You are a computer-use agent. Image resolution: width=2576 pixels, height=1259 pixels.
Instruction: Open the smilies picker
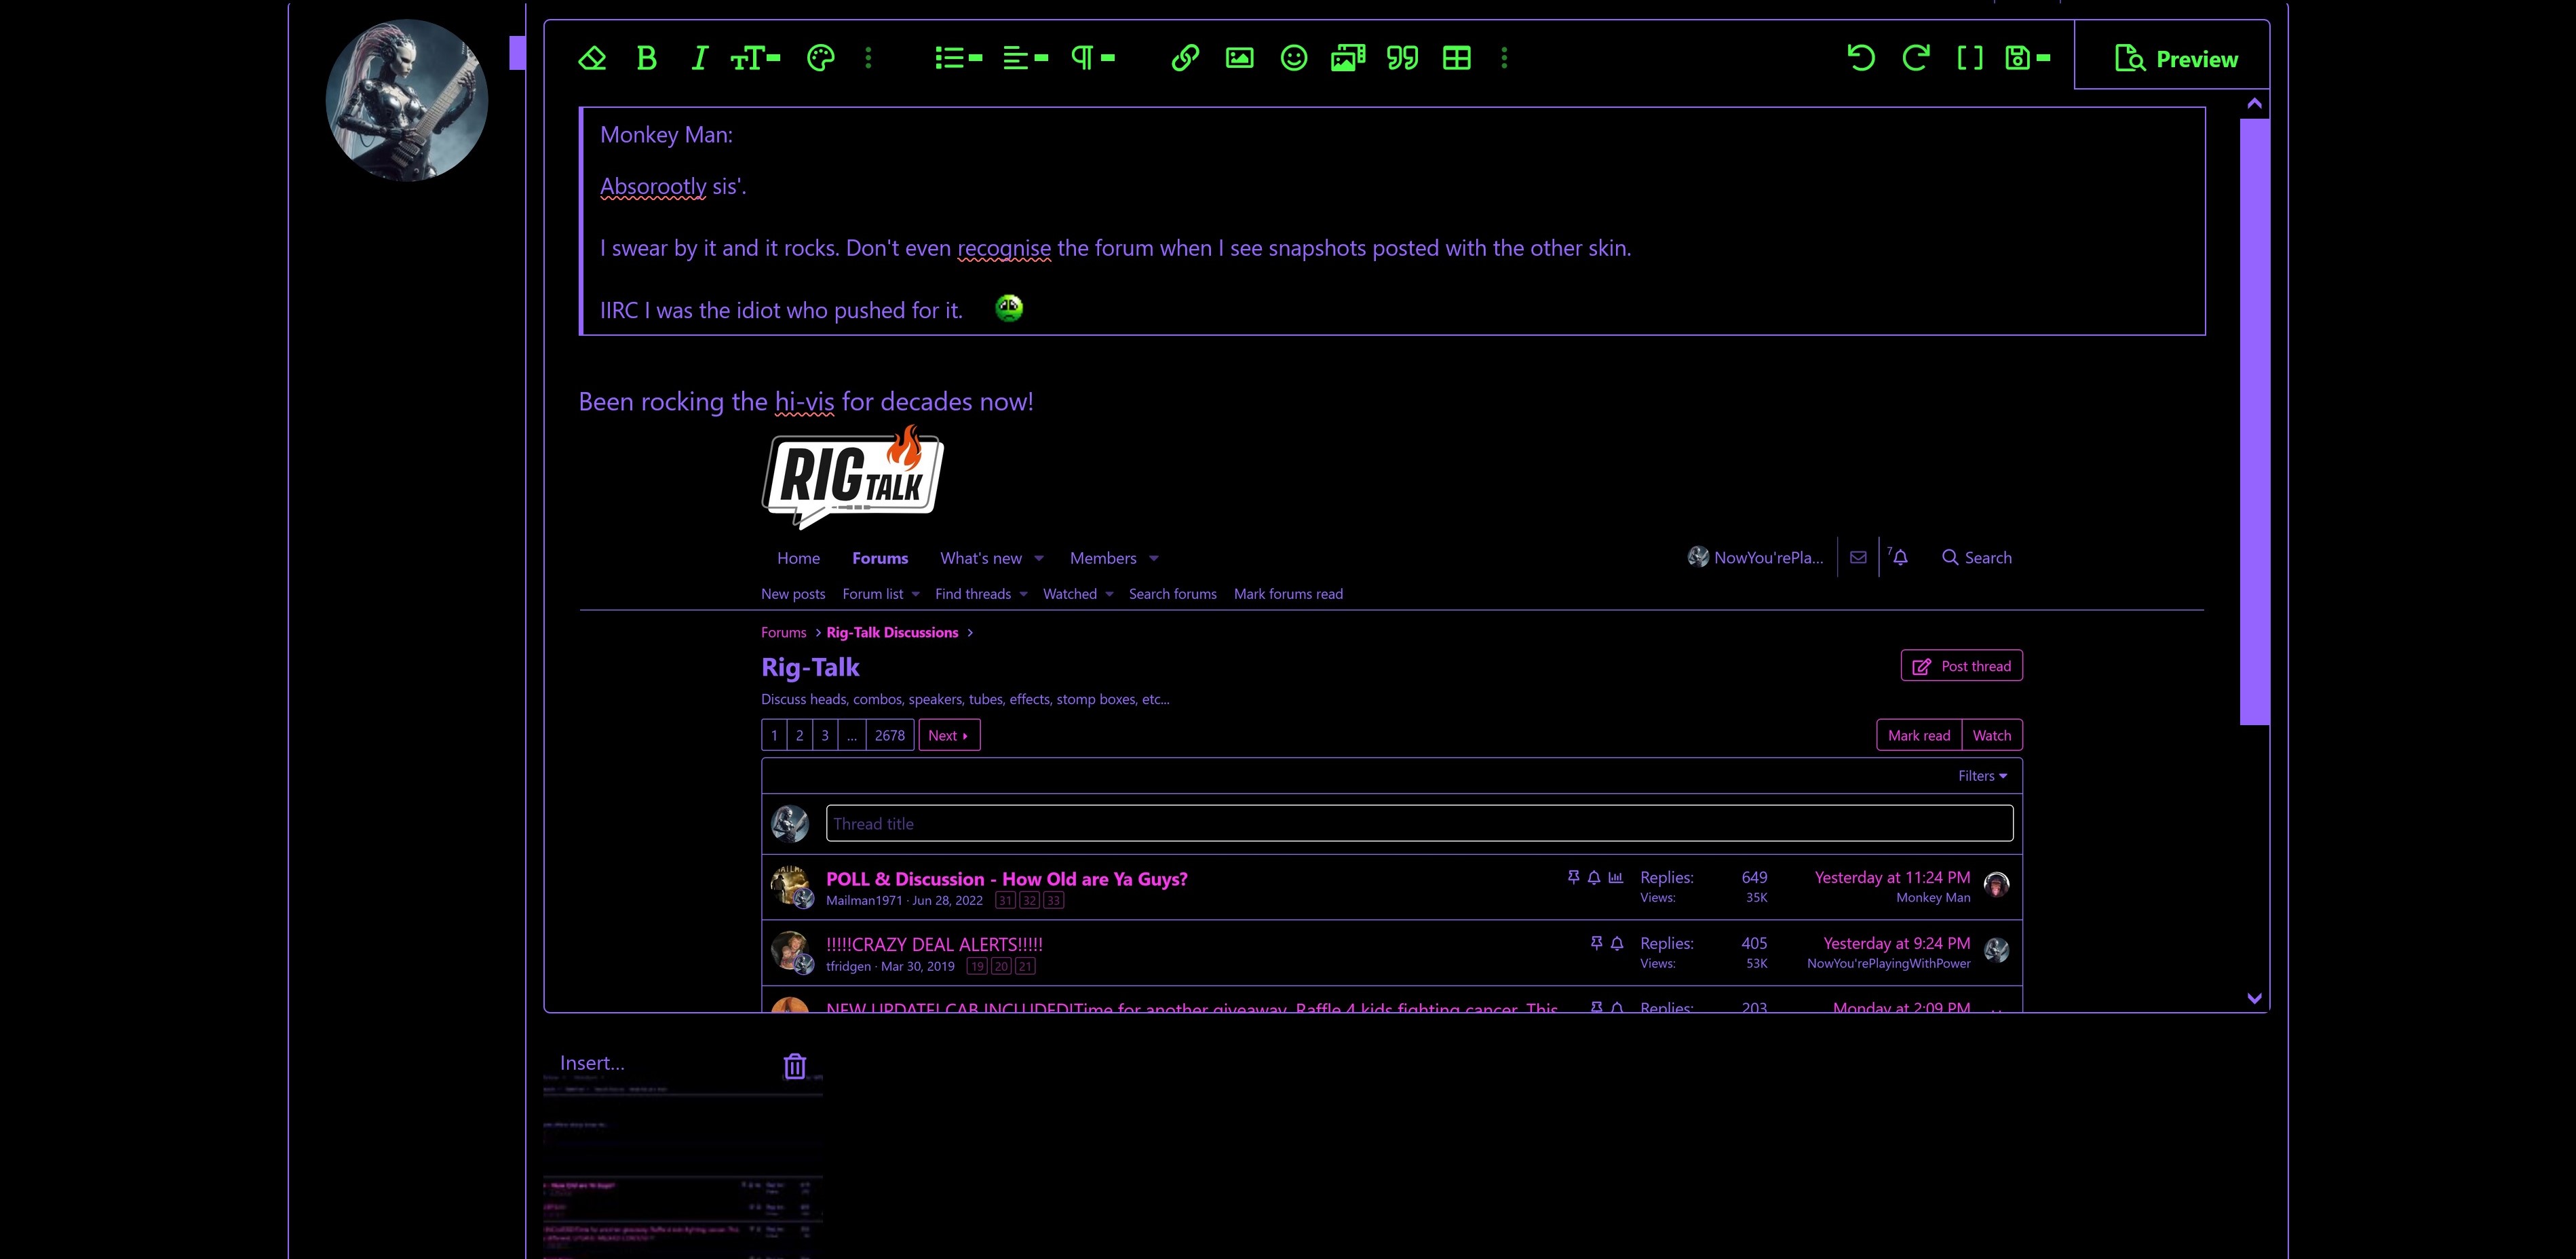click(x=1293, y=58)
